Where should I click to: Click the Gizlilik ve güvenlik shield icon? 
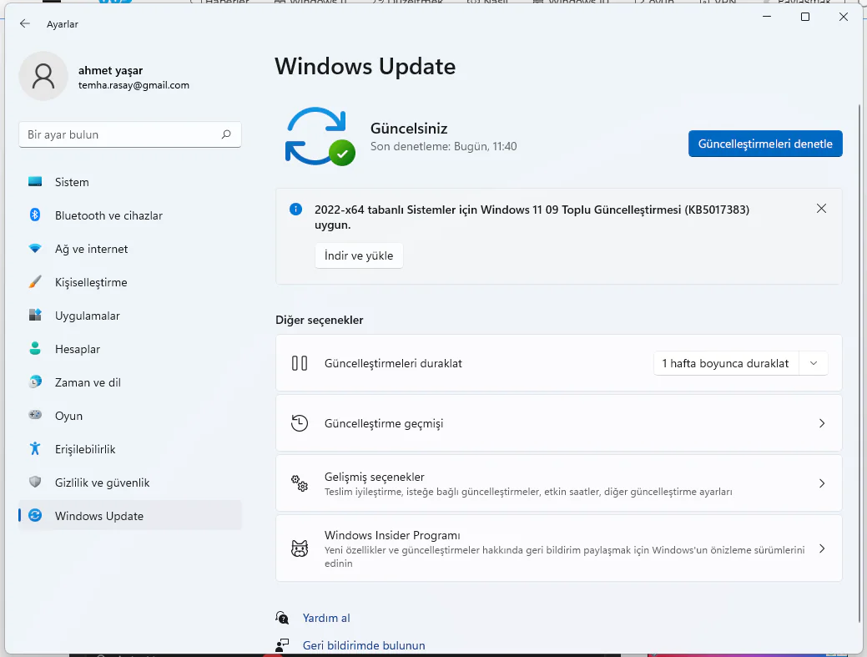coord(35,483)
